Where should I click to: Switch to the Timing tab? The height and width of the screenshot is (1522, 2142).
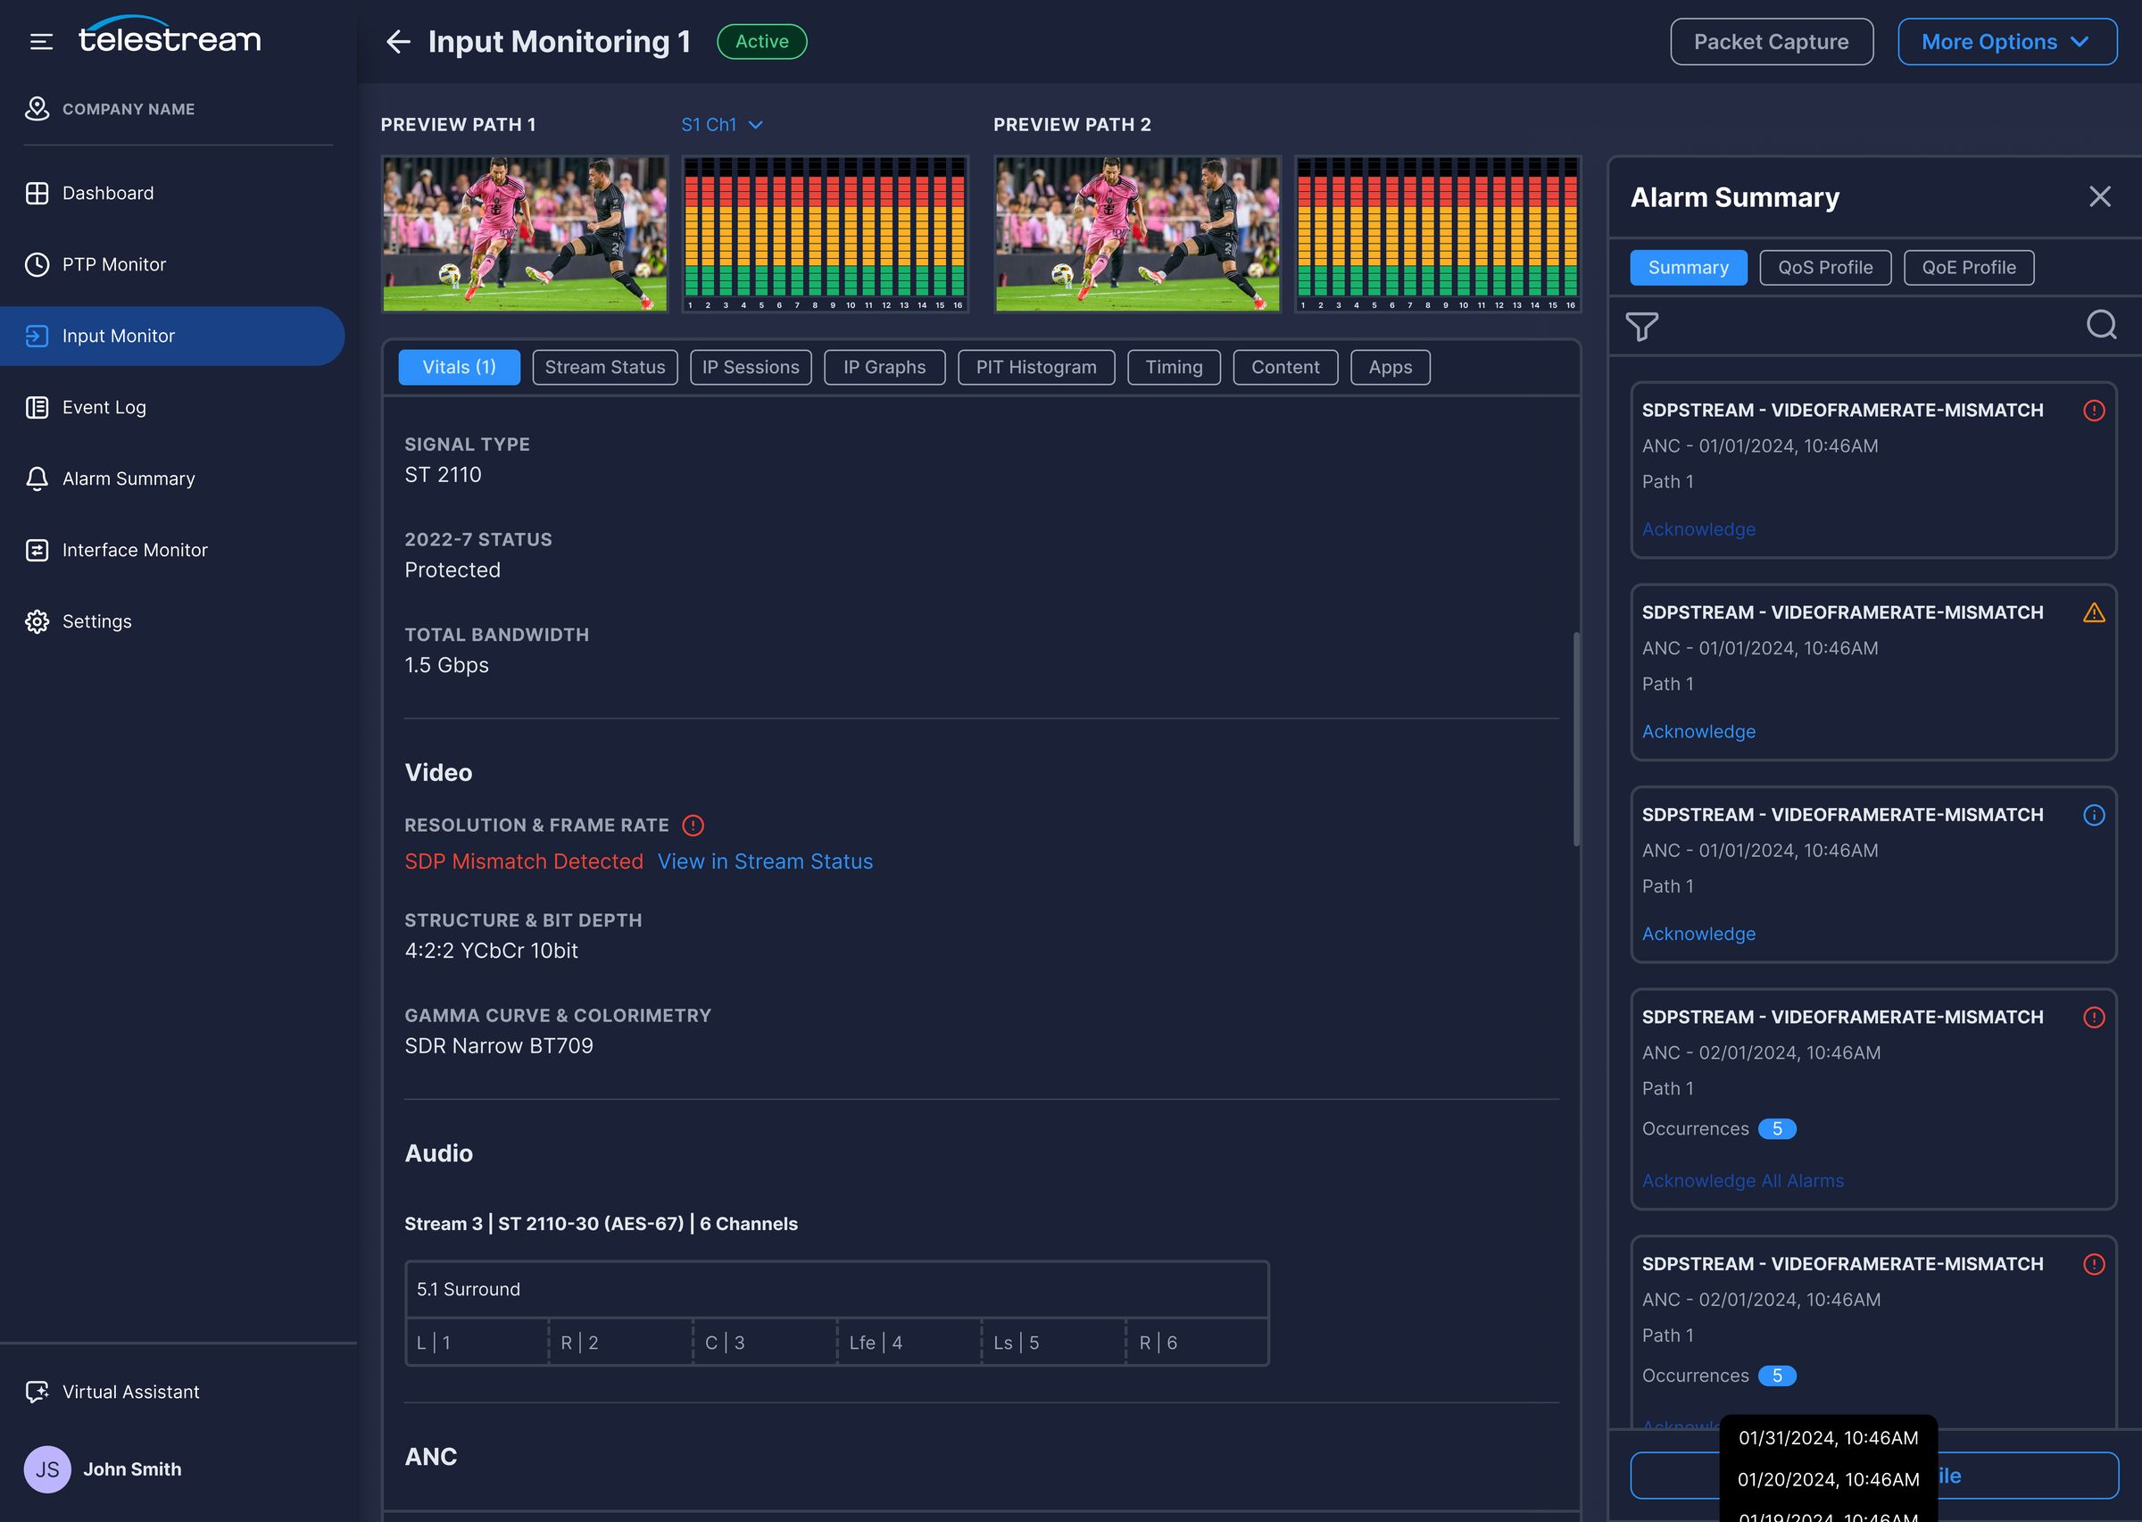[1174, 368]
